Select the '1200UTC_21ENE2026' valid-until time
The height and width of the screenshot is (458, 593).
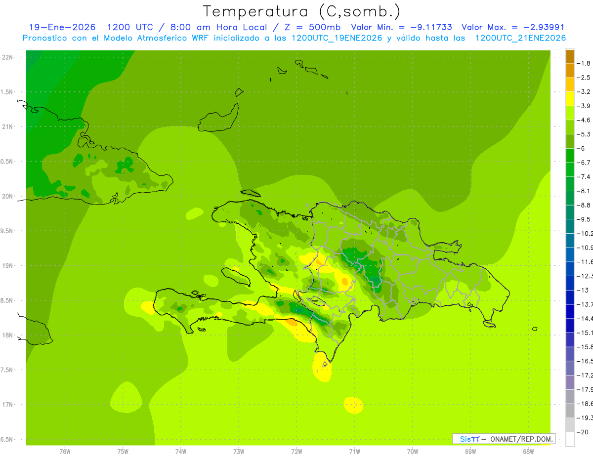[x=520, y=38]
